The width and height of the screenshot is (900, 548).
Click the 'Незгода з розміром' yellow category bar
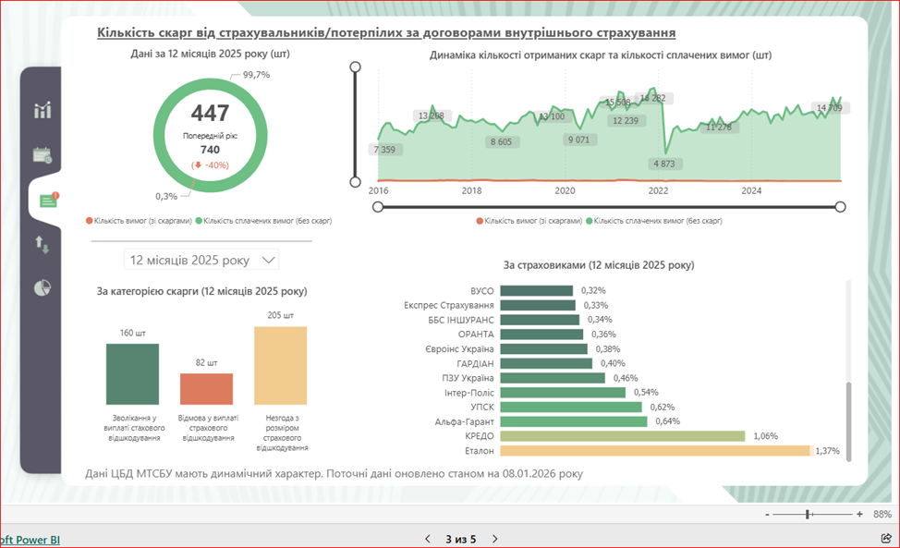[x=280, y=364]
